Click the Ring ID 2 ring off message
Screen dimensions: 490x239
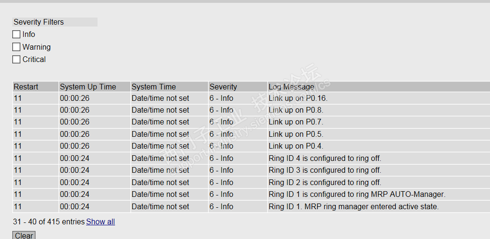click(x=324, y=182)
